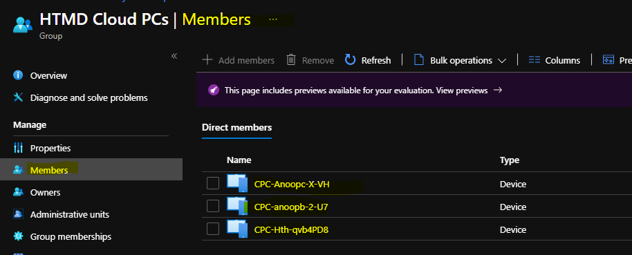Screen dimensions: 632x255
Task: Click device icon of CPC-Hth-qvb4PD8
Action: tap(237, 229)
